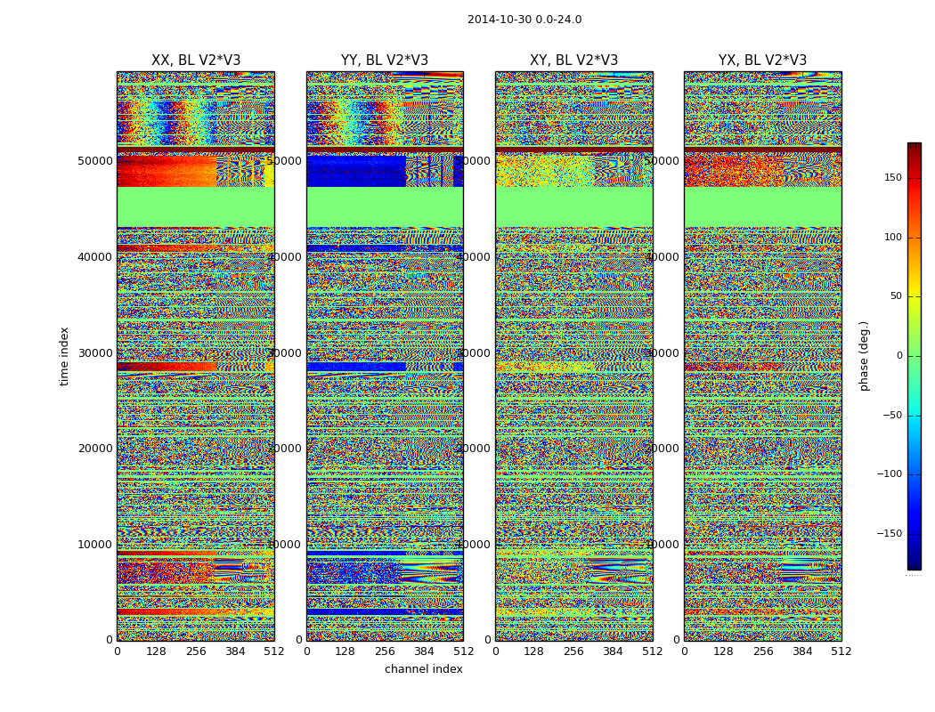This screenshot has width=935, height=712.
Task: Click YX x-axis tick label 512
Action: pyautogui.click(x=841, y=651)
